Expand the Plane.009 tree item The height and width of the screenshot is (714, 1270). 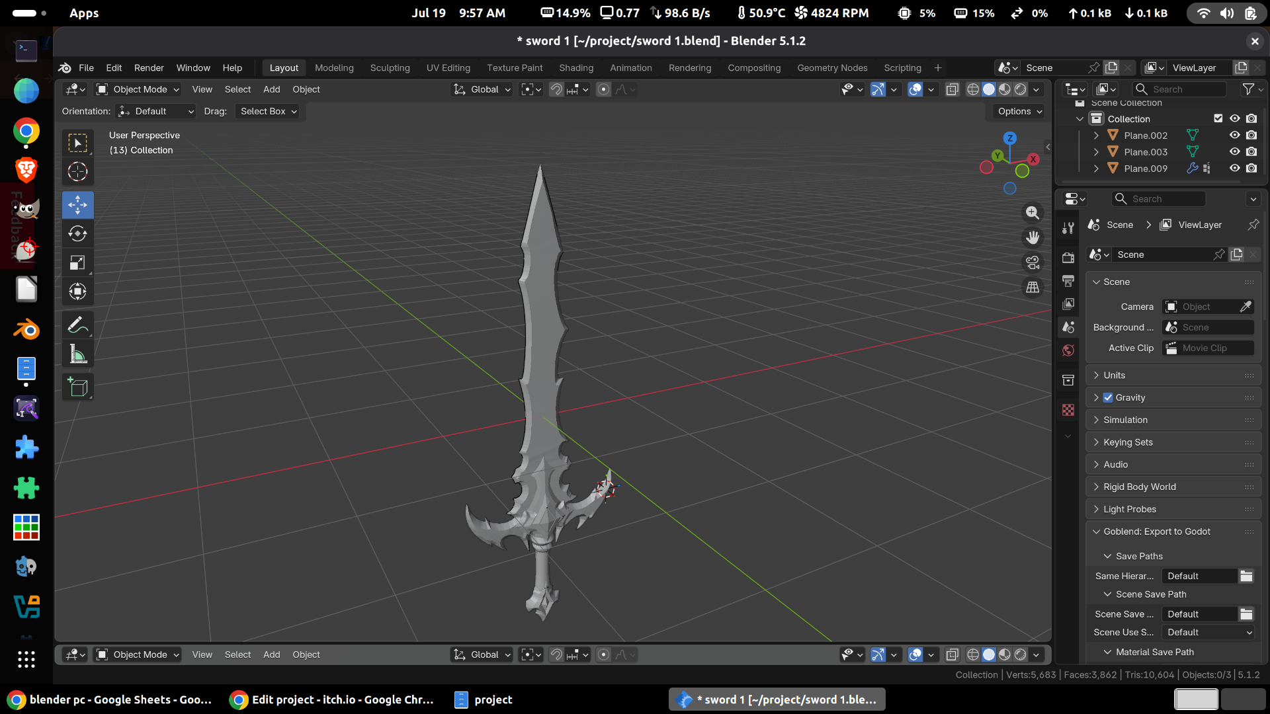pos(1096,169)
